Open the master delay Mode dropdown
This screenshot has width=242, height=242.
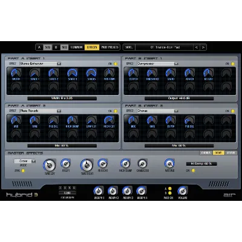tap(25, 161)
